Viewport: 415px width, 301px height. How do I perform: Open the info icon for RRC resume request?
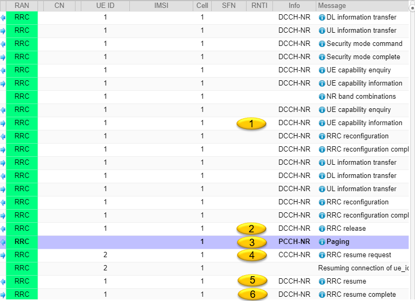click(x=322, y=255)
